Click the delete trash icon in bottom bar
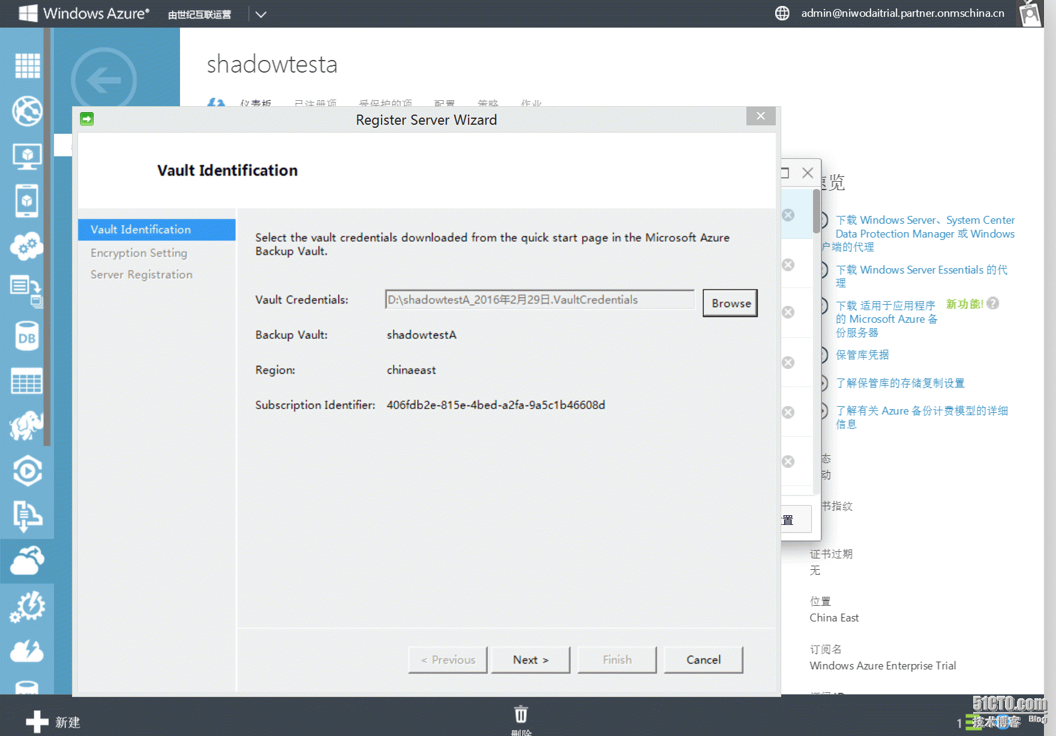 coord(521,714)
